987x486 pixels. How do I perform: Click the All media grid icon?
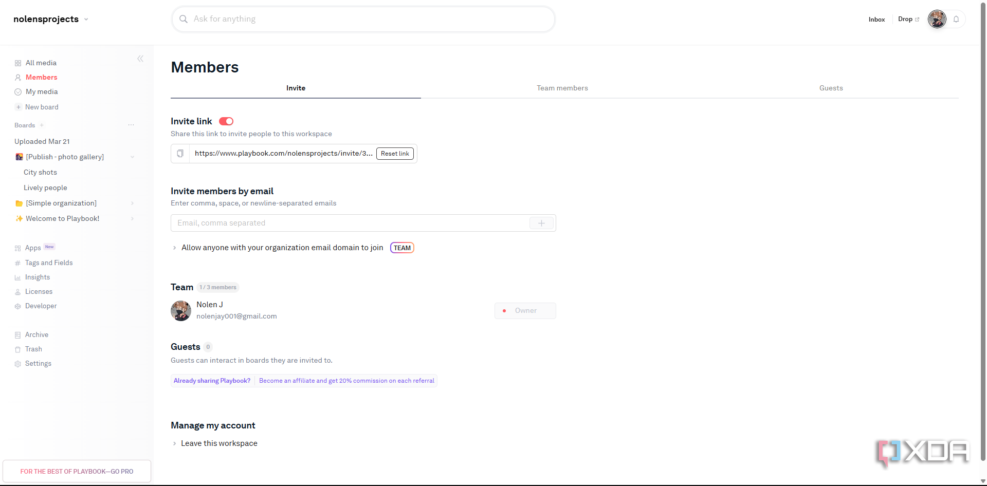coord(18,63)
